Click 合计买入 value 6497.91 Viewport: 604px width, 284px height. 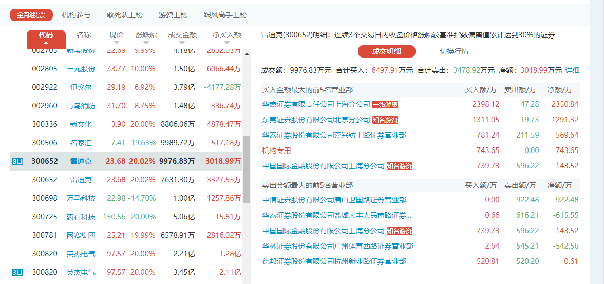pos(385,70)
